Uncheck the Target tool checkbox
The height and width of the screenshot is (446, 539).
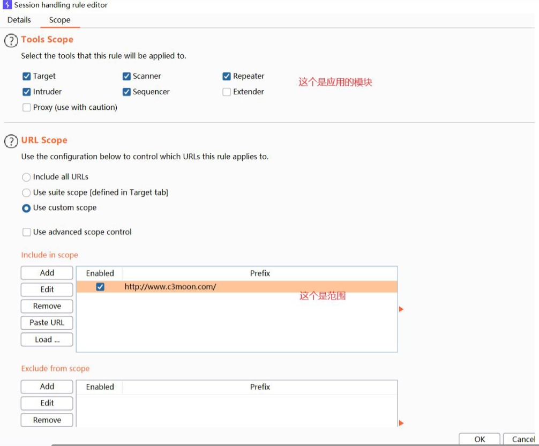tap(27, 76)
